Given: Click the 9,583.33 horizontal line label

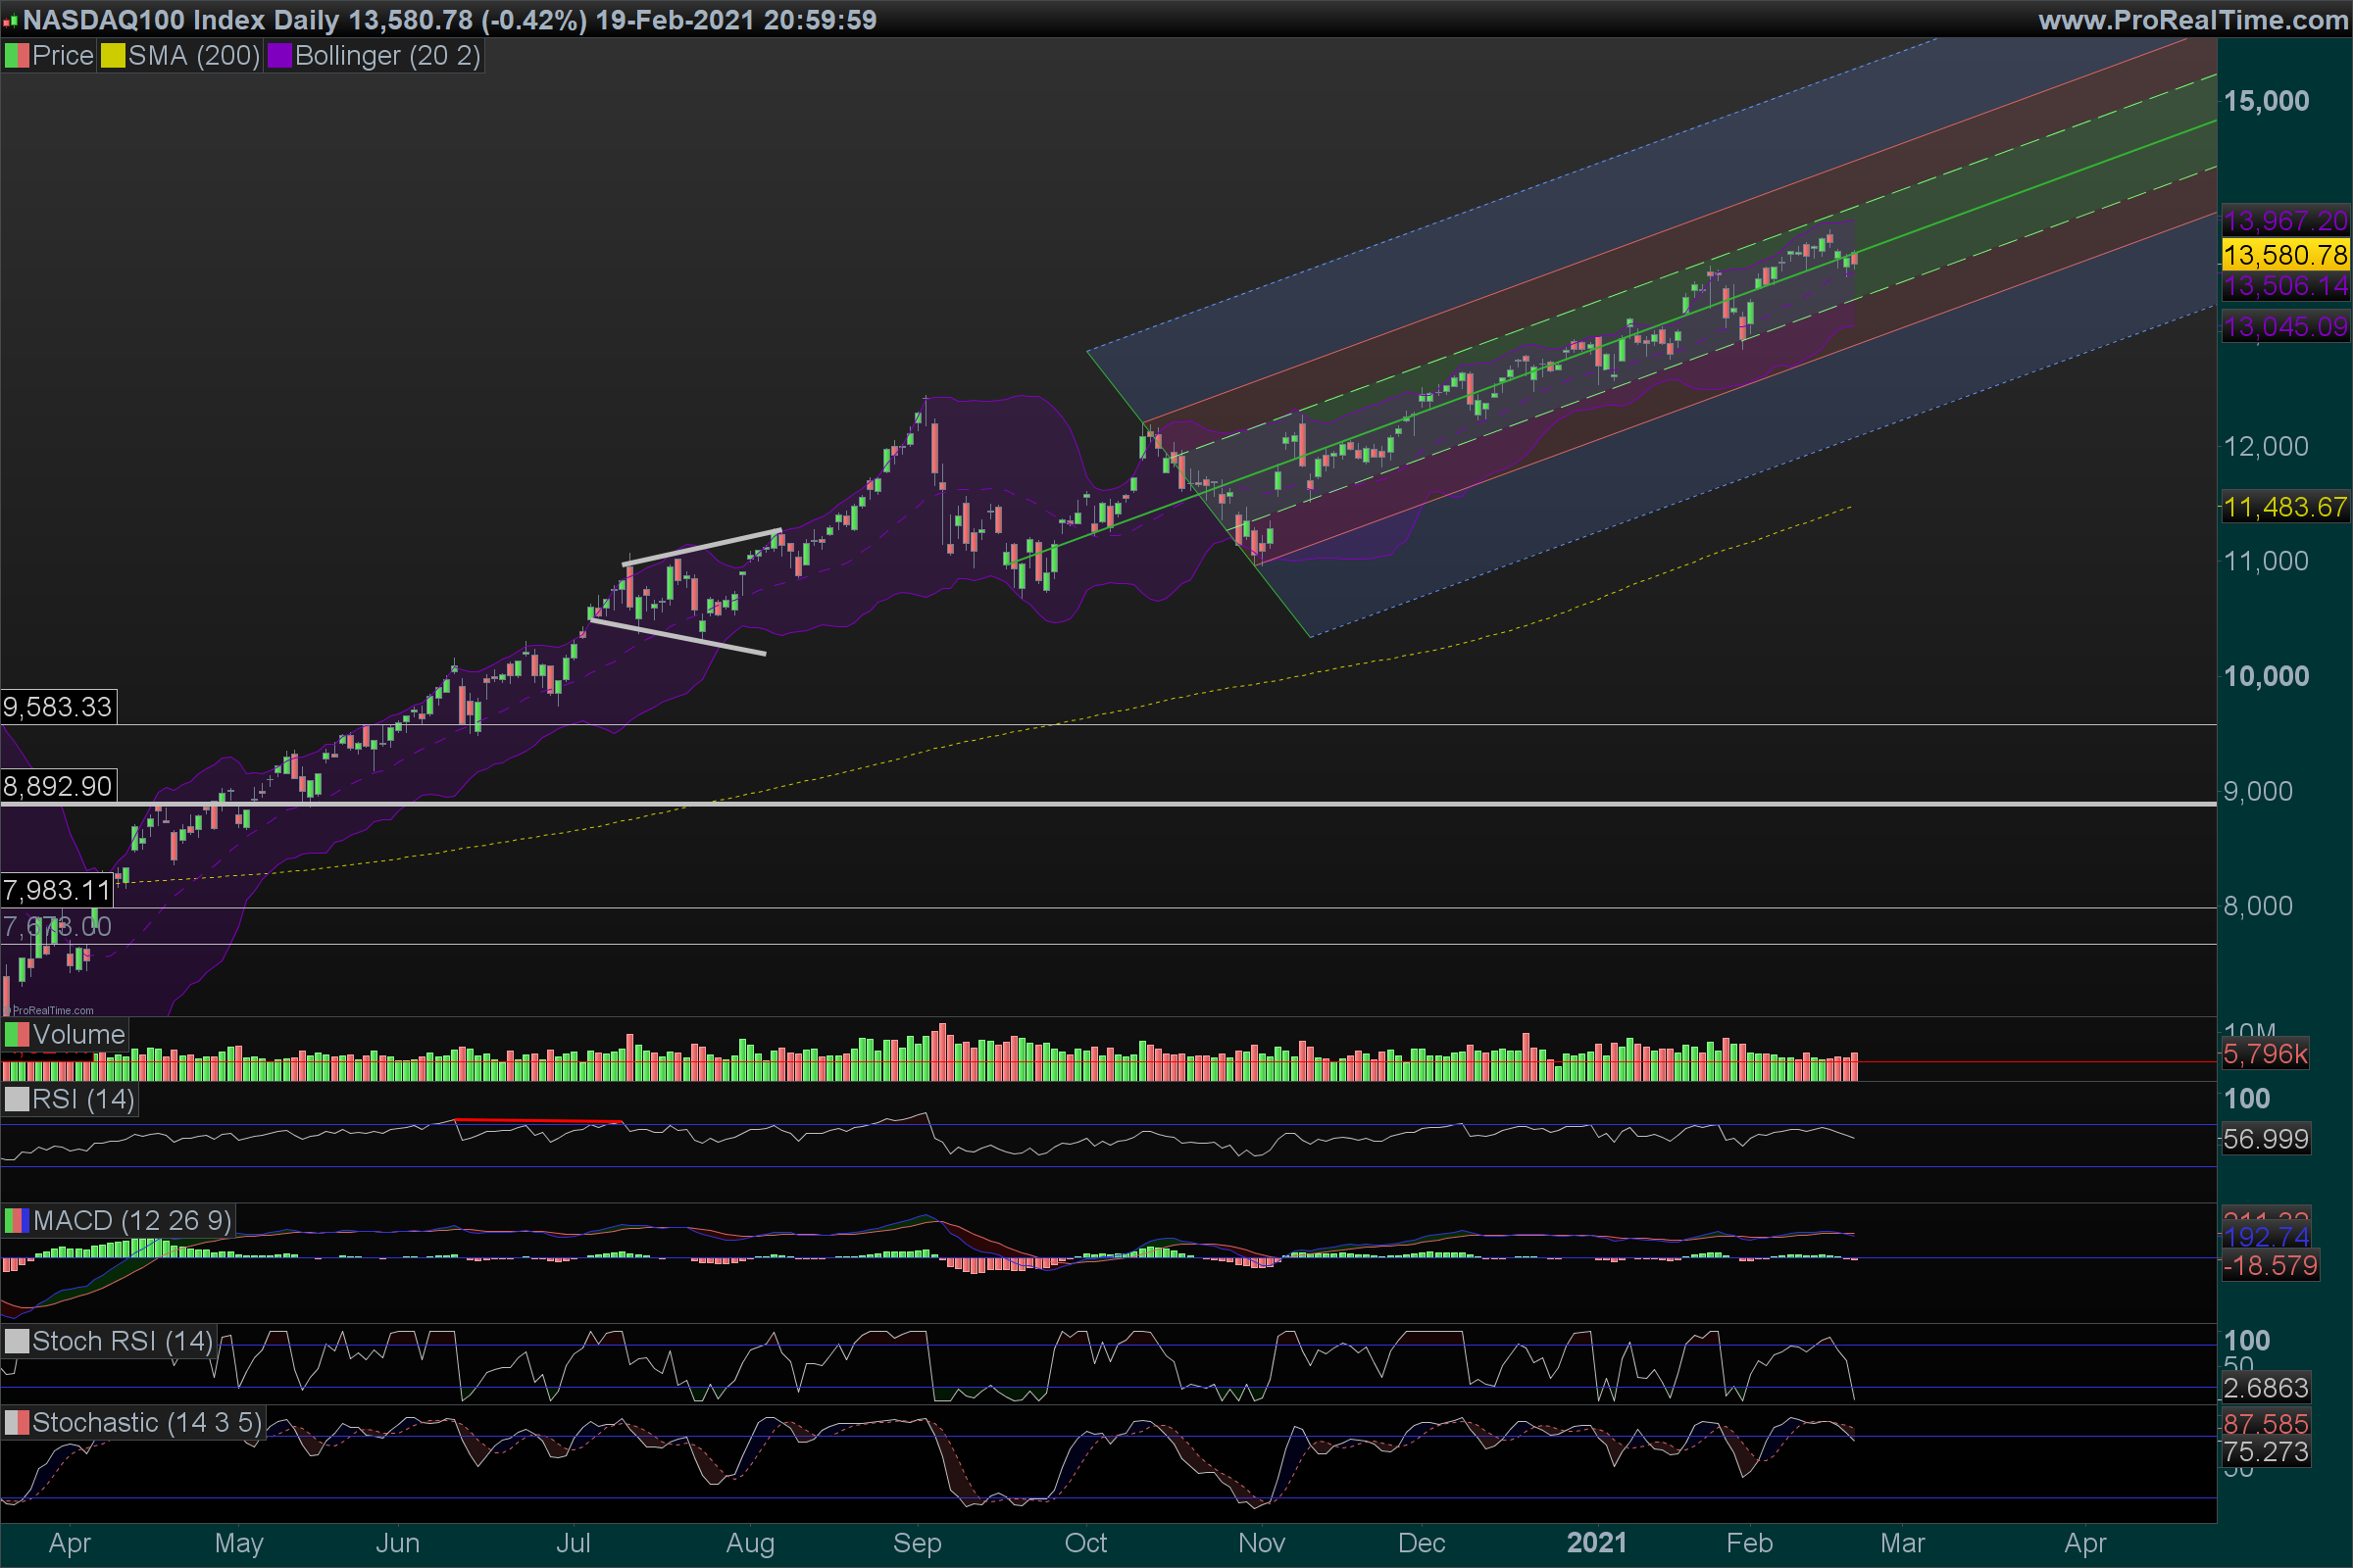Looking at the screenshot, I should click(x=57, y=707).
